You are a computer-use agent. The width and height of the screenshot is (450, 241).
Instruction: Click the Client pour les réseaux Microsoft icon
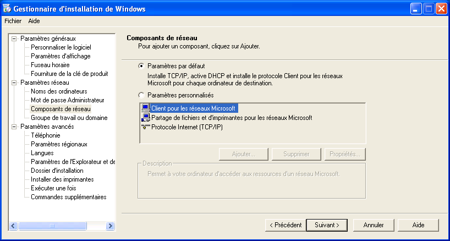pos(146,108)
